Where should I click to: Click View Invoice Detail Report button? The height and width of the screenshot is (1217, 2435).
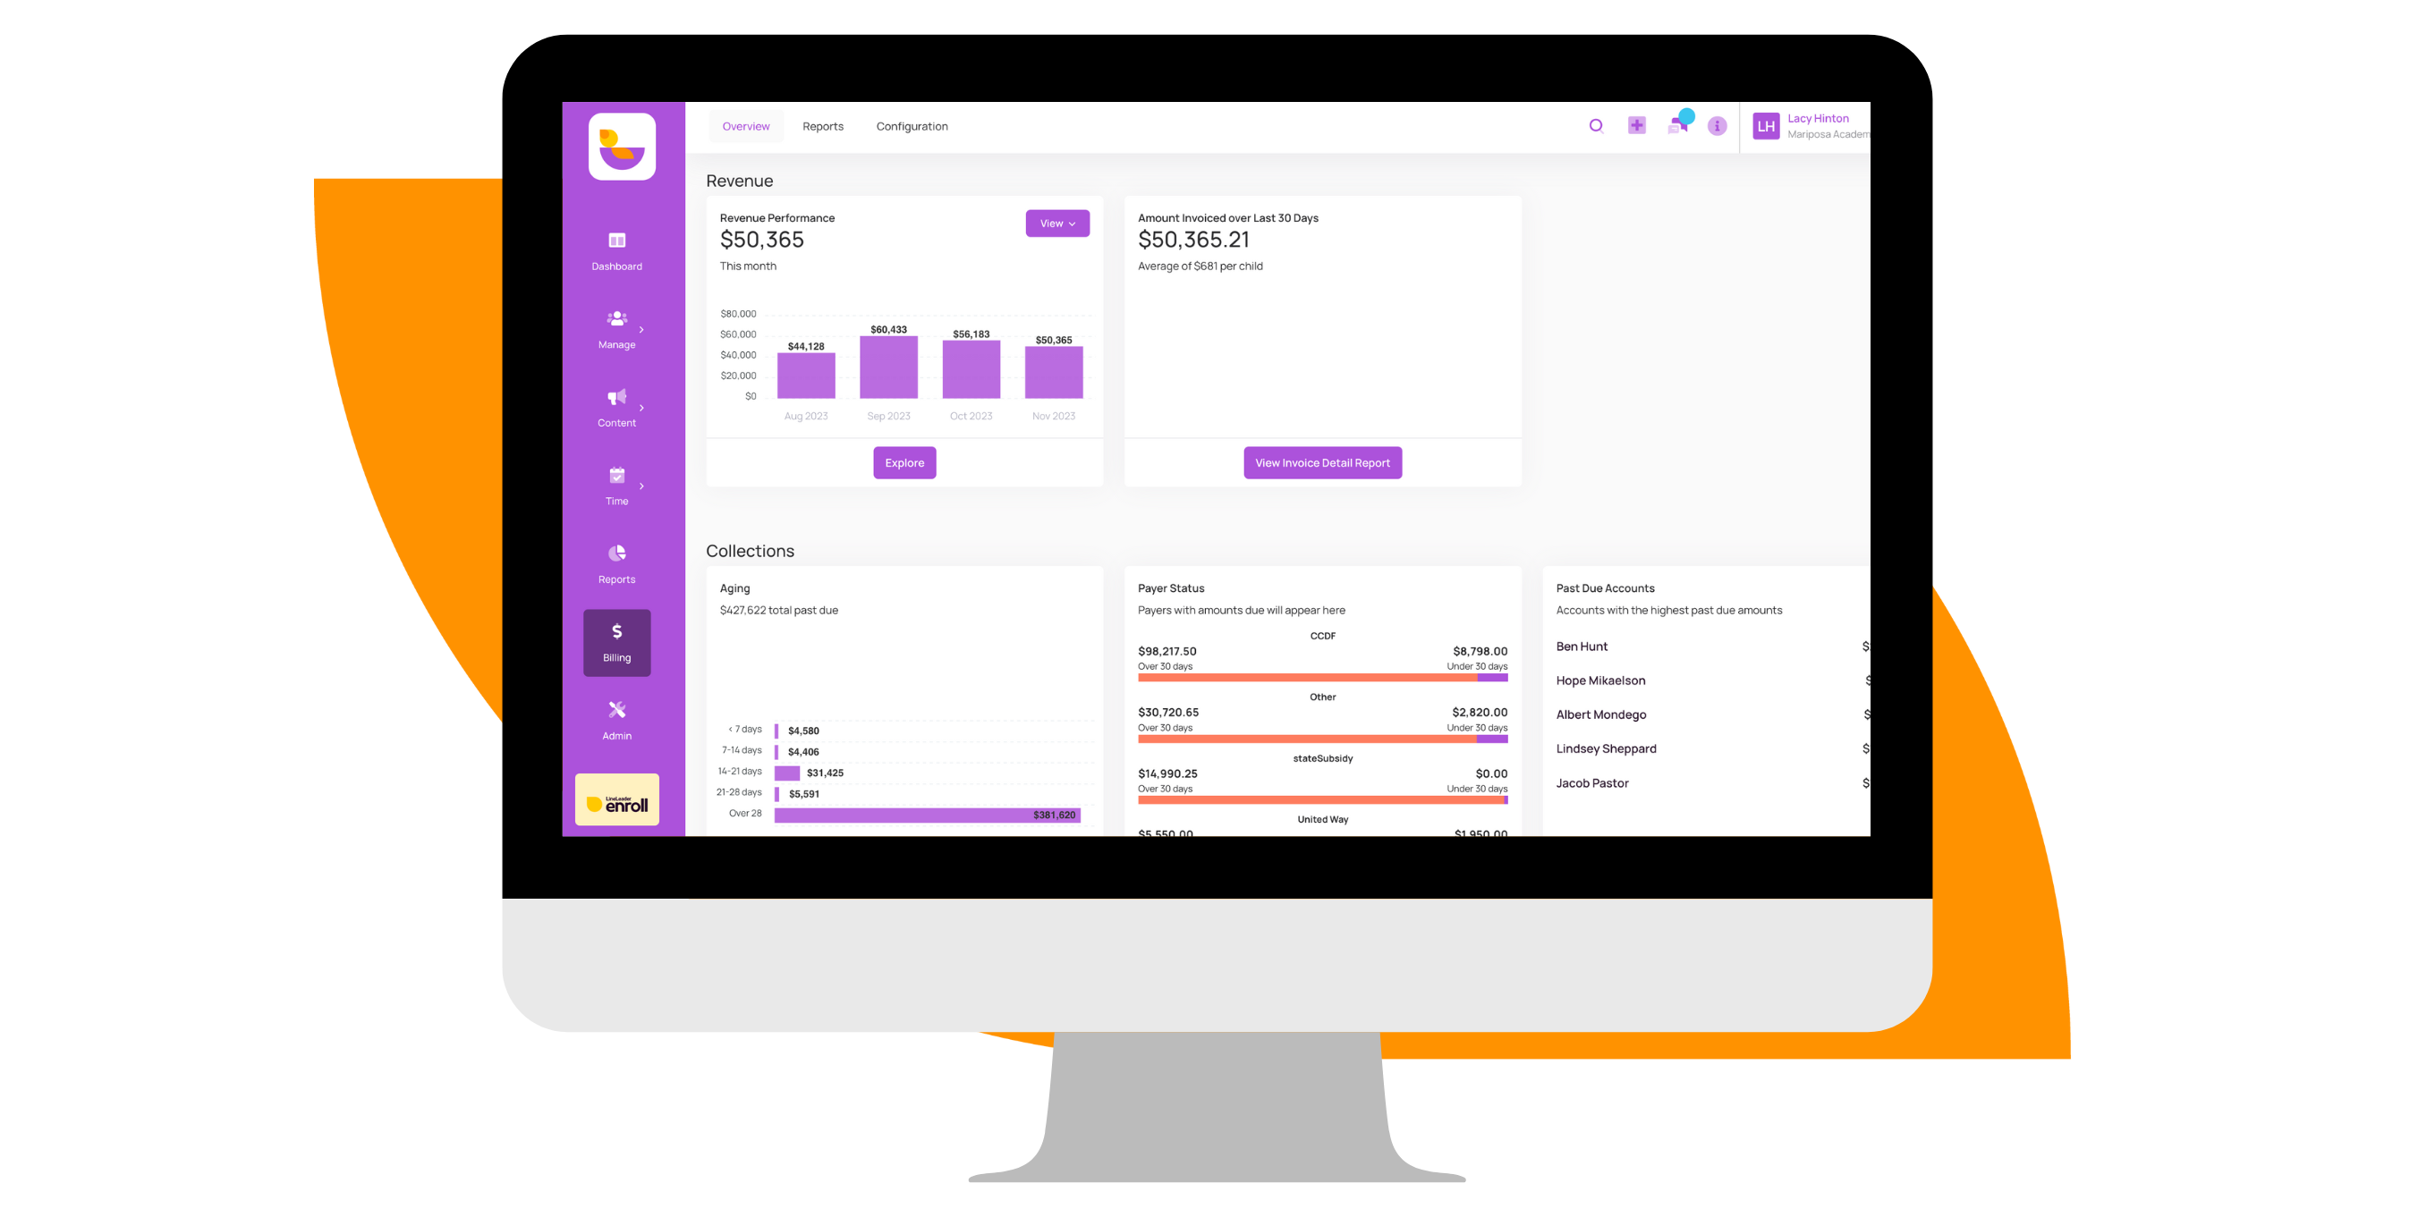click(1323, 462)
